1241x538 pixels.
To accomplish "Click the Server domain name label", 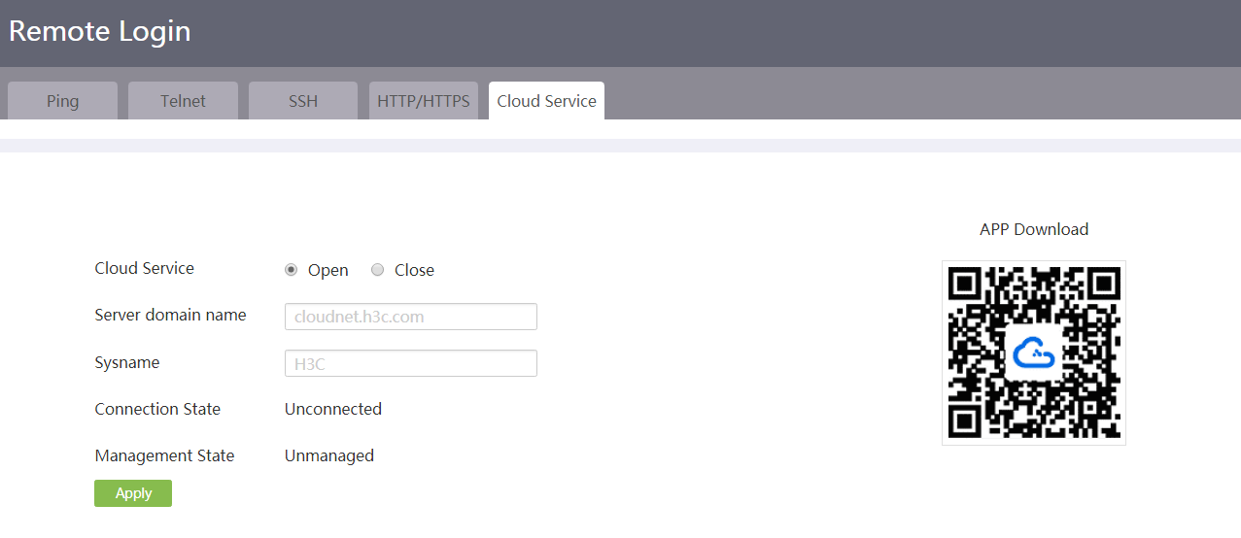I will (x=170, y=315).
